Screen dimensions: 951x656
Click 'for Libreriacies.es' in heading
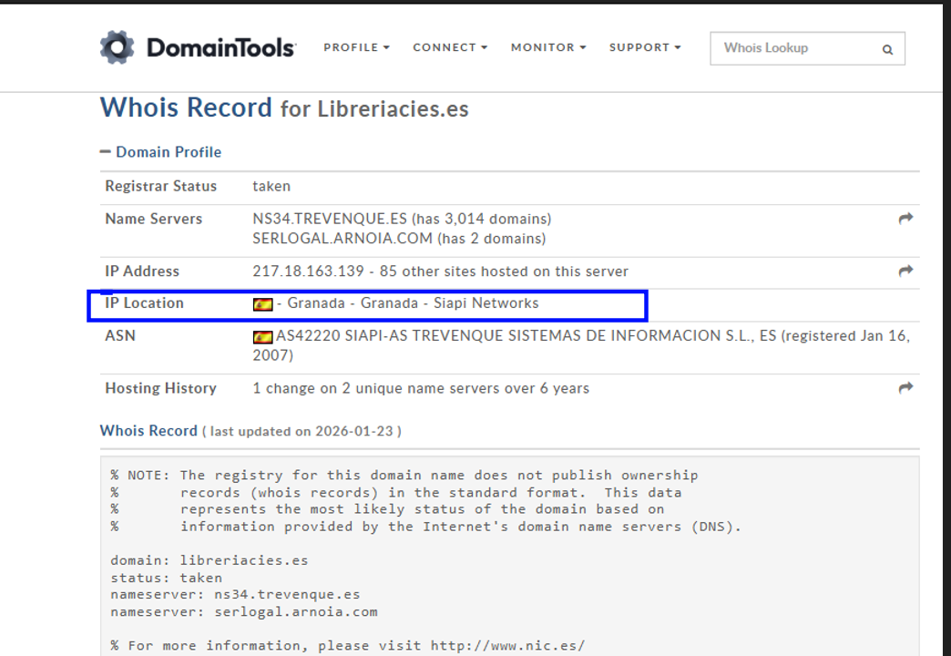374,109
